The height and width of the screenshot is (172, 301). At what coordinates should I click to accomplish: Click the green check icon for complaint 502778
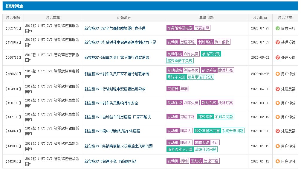277,28
